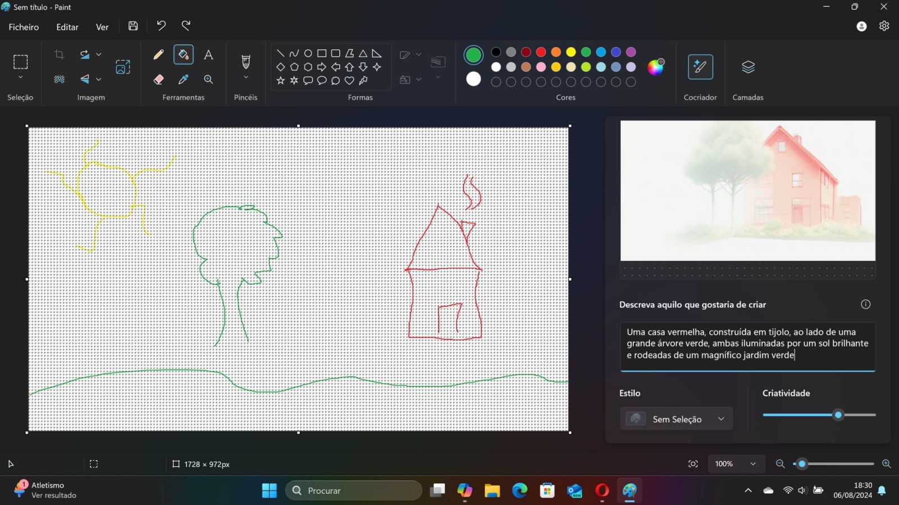Select the Text tool

point(208,54)
